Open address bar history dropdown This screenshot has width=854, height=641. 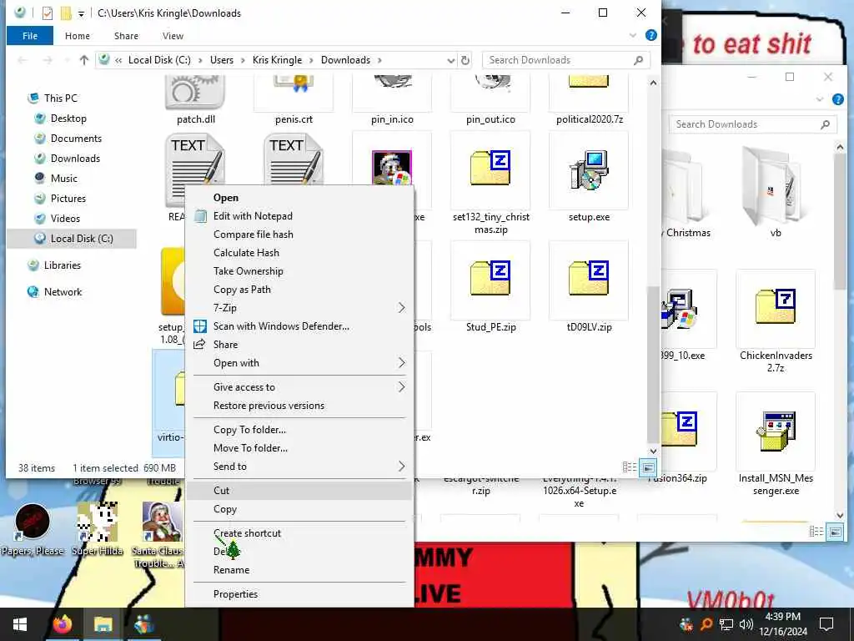click(451, 60)
